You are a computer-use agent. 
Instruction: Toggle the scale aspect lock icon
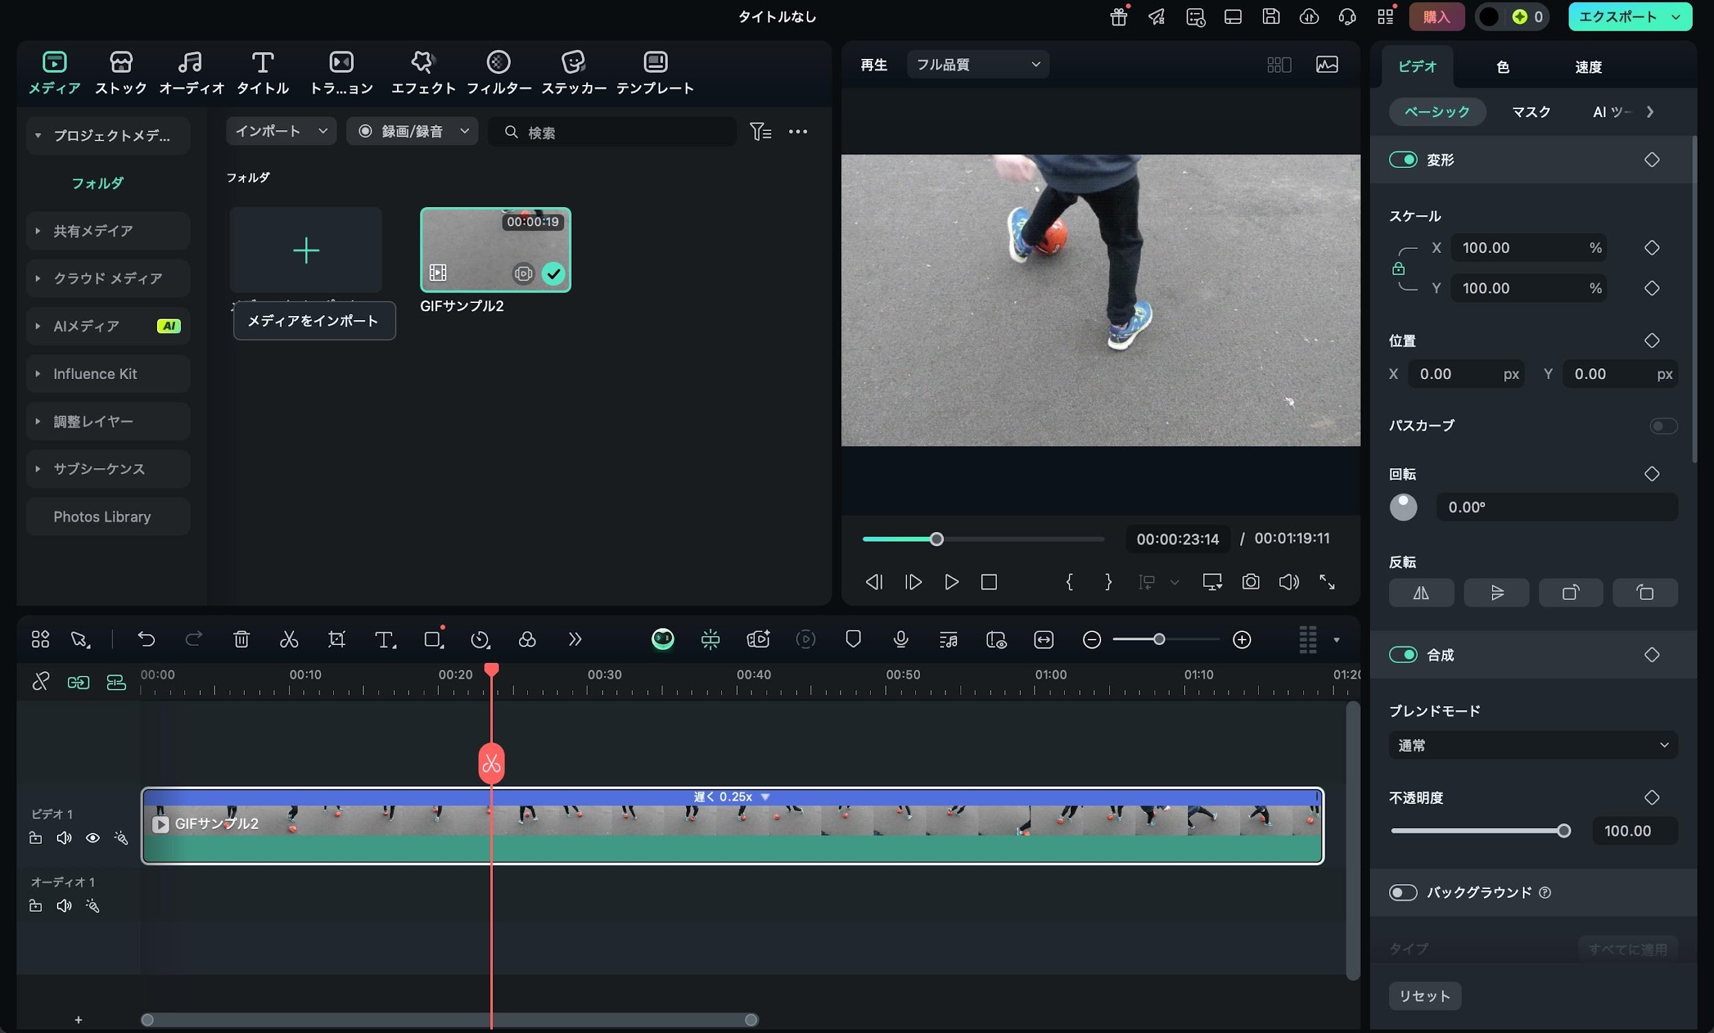(1398, 269)
